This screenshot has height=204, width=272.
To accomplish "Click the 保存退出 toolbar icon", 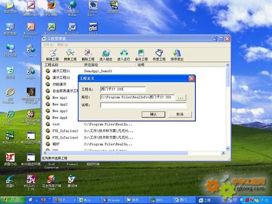I will 177,55.
